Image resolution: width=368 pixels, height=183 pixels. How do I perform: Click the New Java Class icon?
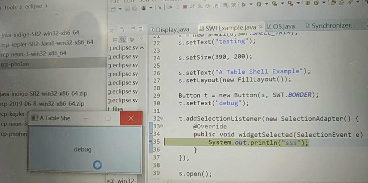tap(316, 3)
